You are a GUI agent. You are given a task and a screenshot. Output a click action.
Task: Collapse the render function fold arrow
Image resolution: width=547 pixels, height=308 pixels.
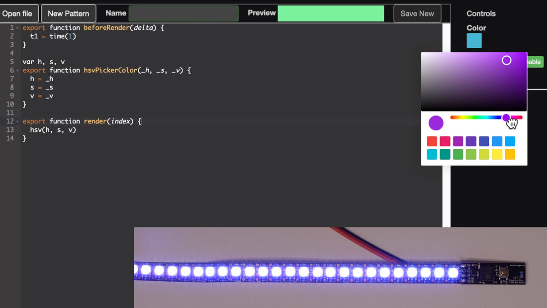(17, 121)
